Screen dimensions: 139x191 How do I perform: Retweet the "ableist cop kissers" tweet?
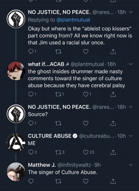tap(58, 52)
